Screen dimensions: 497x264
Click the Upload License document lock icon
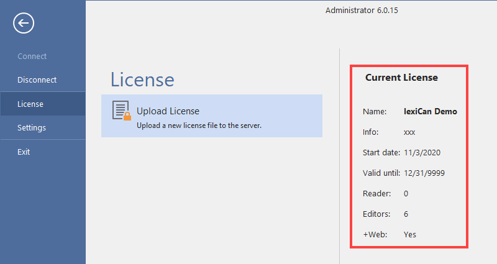click(122, 111)
